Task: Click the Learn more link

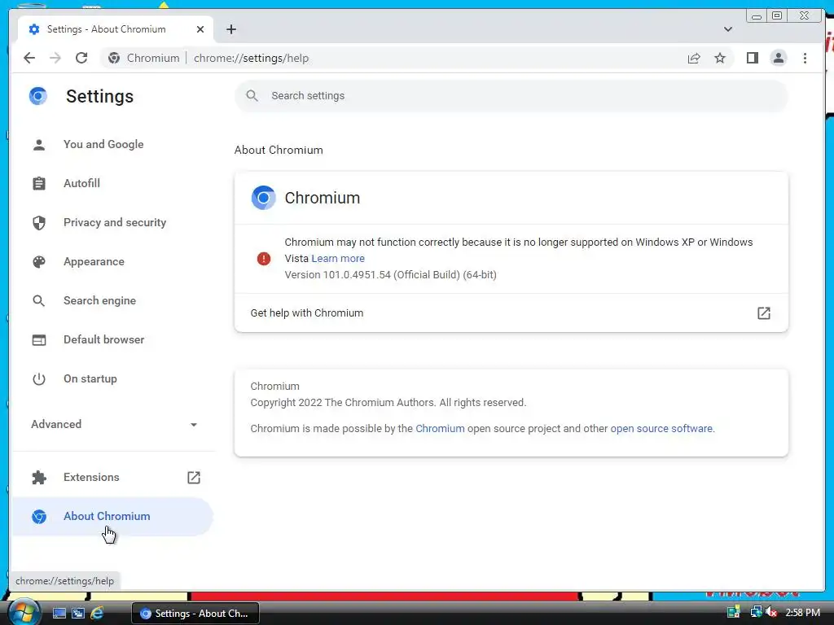Action: (338, 259)
